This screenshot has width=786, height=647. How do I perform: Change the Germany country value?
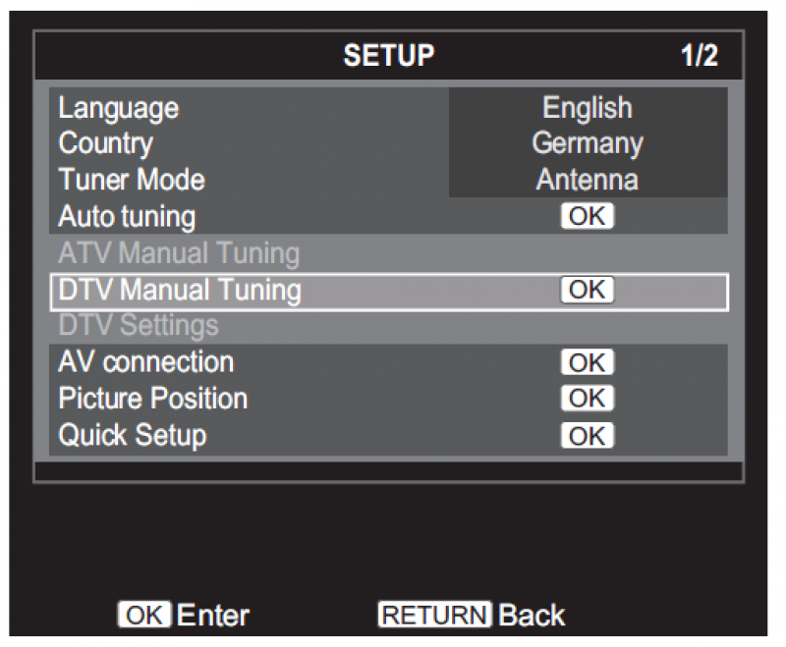click(x=588, y=143)
